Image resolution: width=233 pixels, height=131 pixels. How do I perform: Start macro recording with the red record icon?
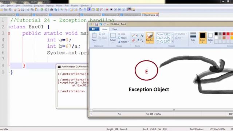(x=107, y=9)
